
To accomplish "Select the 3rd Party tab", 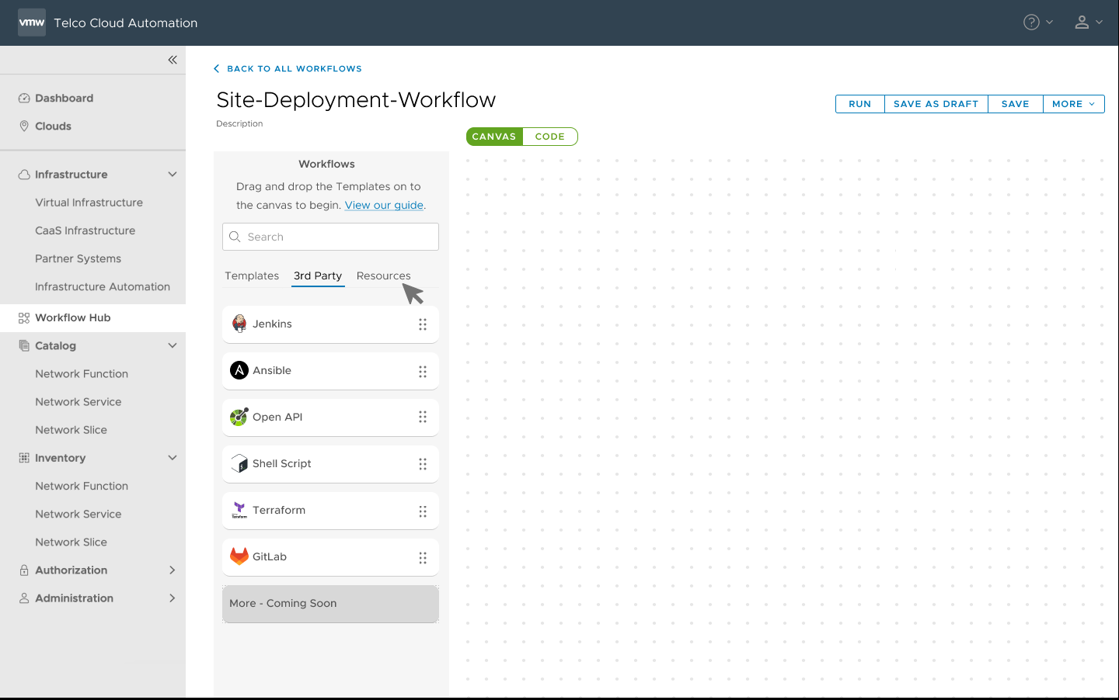I will tap(318, 276).
